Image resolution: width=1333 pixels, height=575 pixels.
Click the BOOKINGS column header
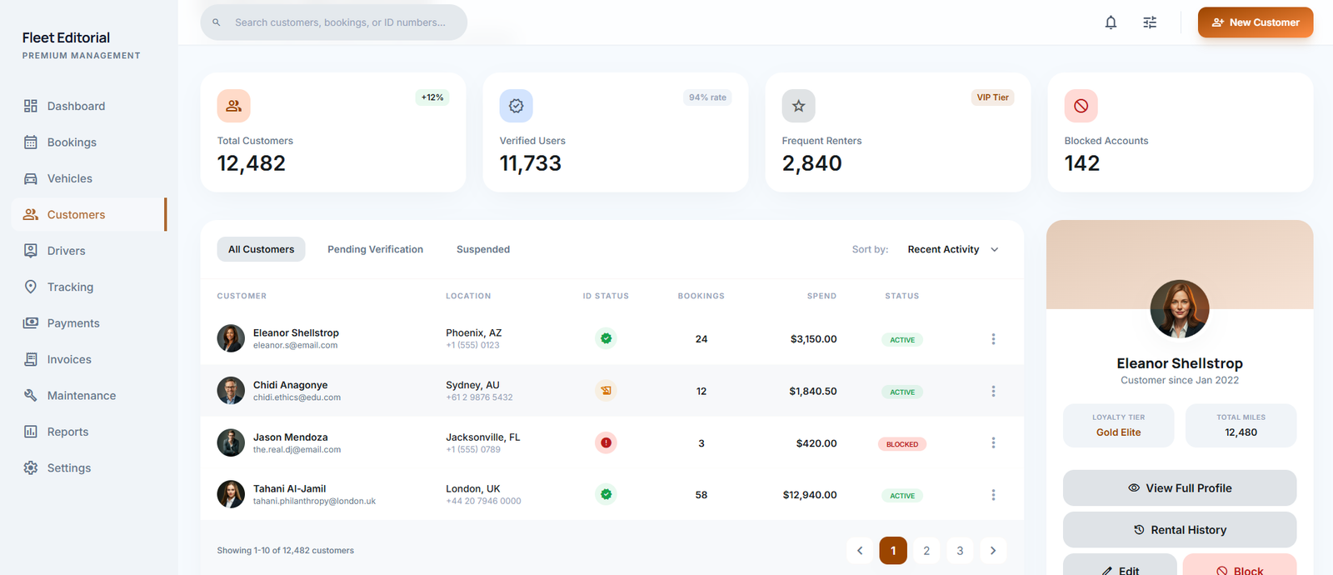701,296
